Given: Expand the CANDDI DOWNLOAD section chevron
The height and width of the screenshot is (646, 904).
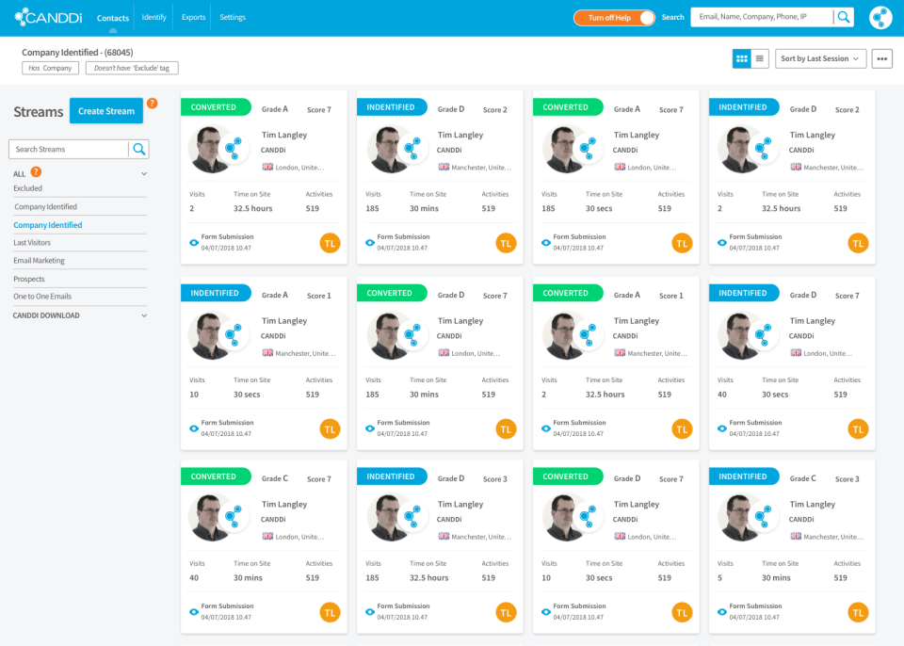Looking at the screenshot, I should click(144, 315).
